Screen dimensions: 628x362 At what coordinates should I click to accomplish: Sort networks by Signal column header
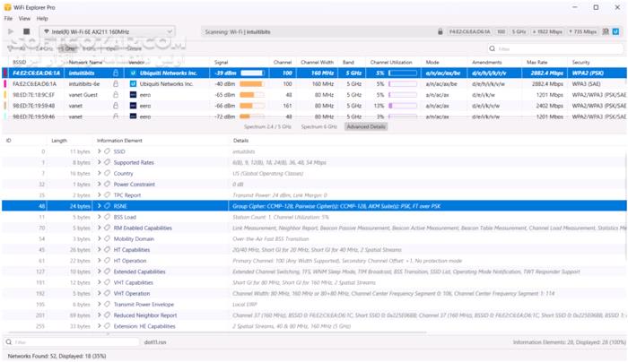221,63
